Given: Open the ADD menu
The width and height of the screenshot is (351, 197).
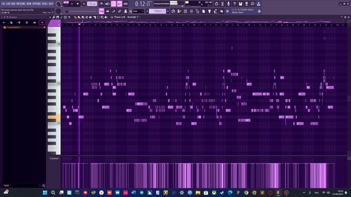Looking at the screenshot, I should tap(13, 4).
